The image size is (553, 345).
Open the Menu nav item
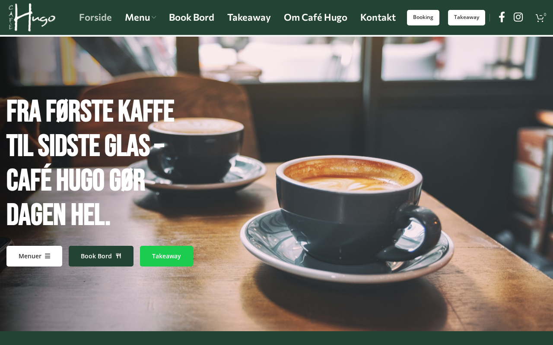pos(137,18)
